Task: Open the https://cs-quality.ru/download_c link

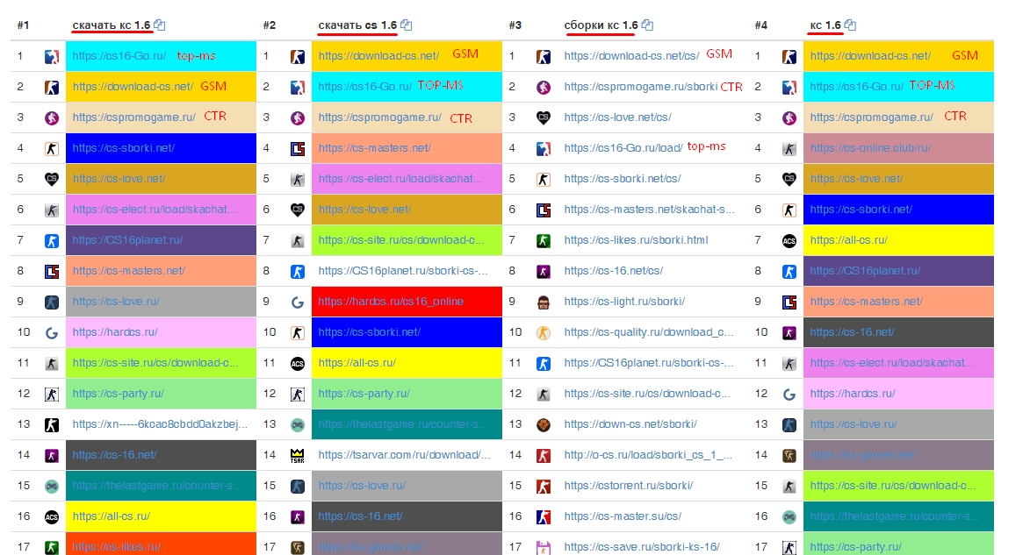Action: 648,332
